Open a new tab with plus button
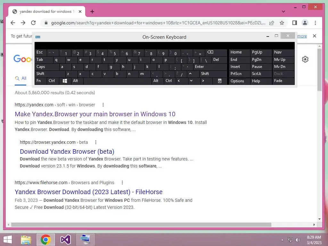Viewport: 328px width, 246px height. [92, 12]
